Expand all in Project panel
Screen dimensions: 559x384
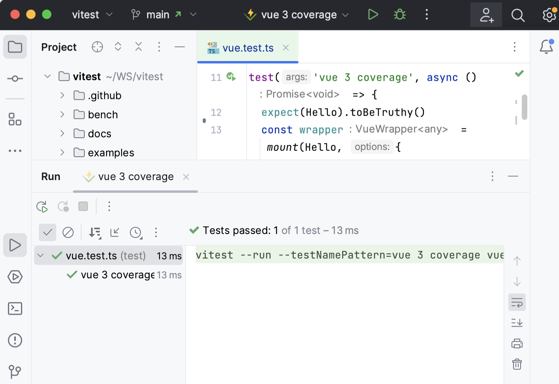(118, 47)
